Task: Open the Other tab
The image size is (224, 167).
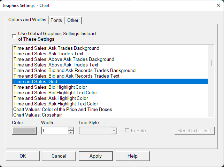Action: click(73, 20)
